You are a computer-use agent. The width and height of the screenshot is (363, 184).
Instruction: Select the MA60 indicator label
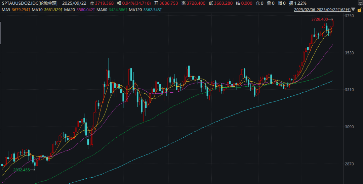click(x=102, y=10)
